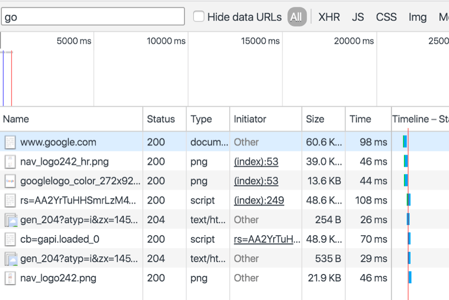Filter requests by JS type
The height and width of the screenshot is (300, 449).
click(x=358, y=17)
